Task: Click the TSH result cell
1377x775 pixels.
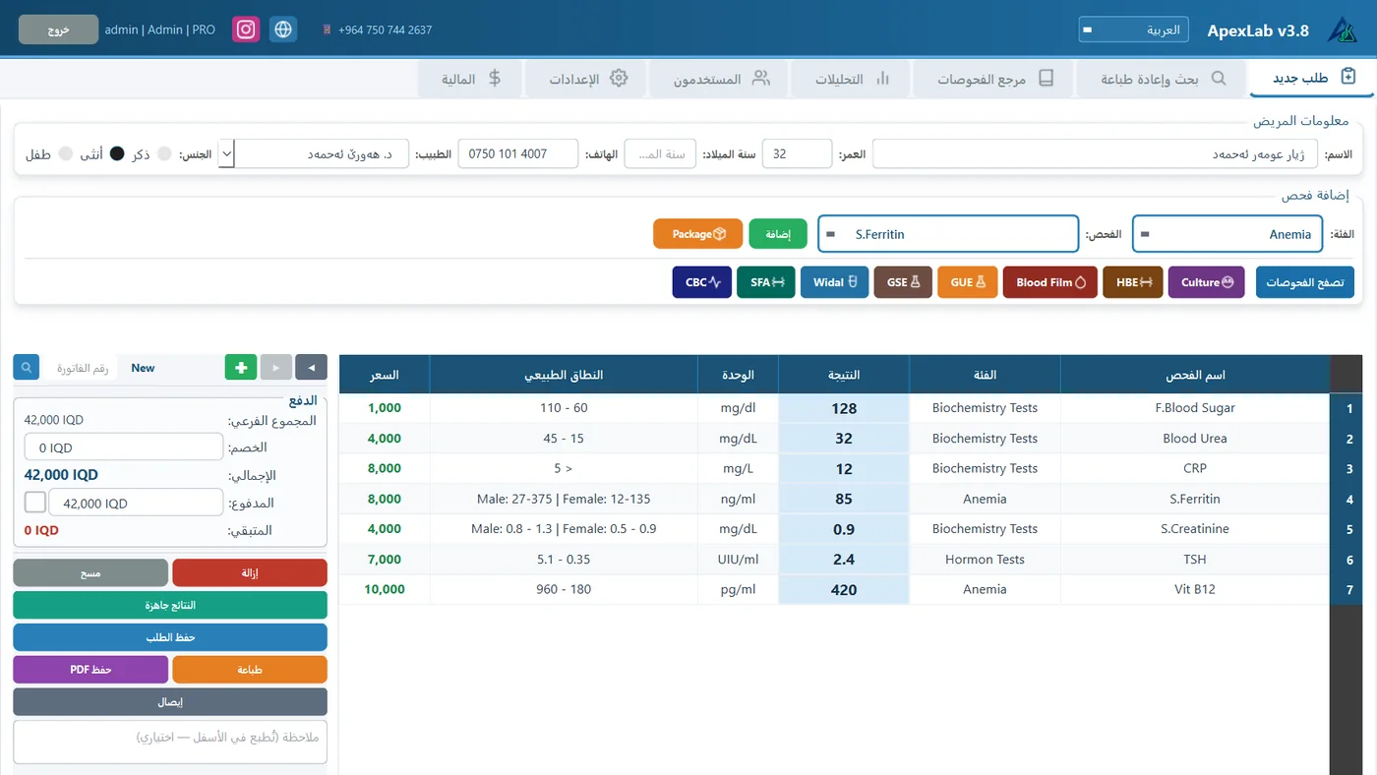Action: (844, 560)
